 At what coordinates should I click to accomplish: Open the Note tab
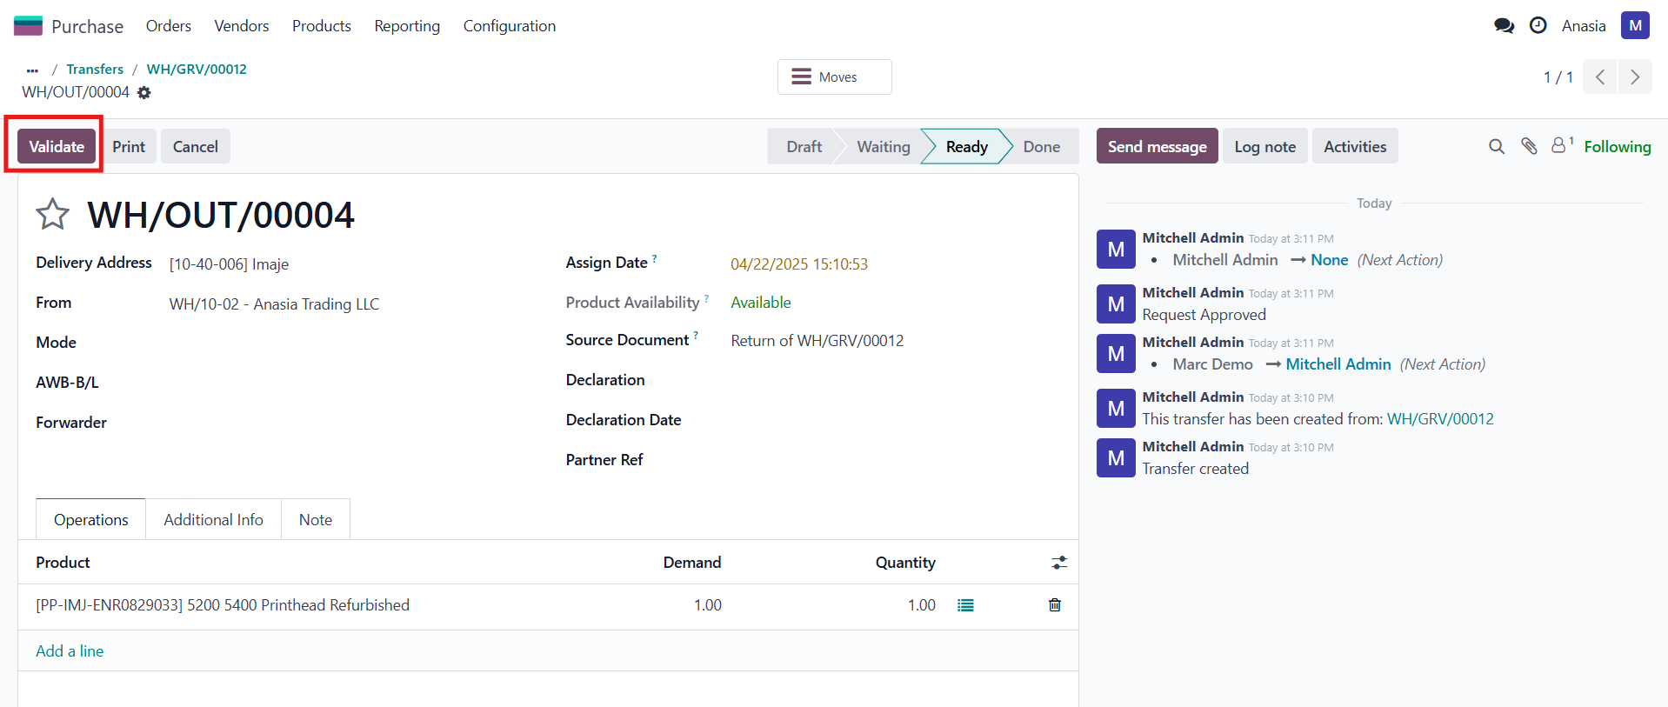click(315, 519)
